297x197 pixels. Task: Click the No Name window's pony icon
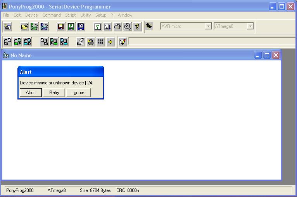point(6,55)
